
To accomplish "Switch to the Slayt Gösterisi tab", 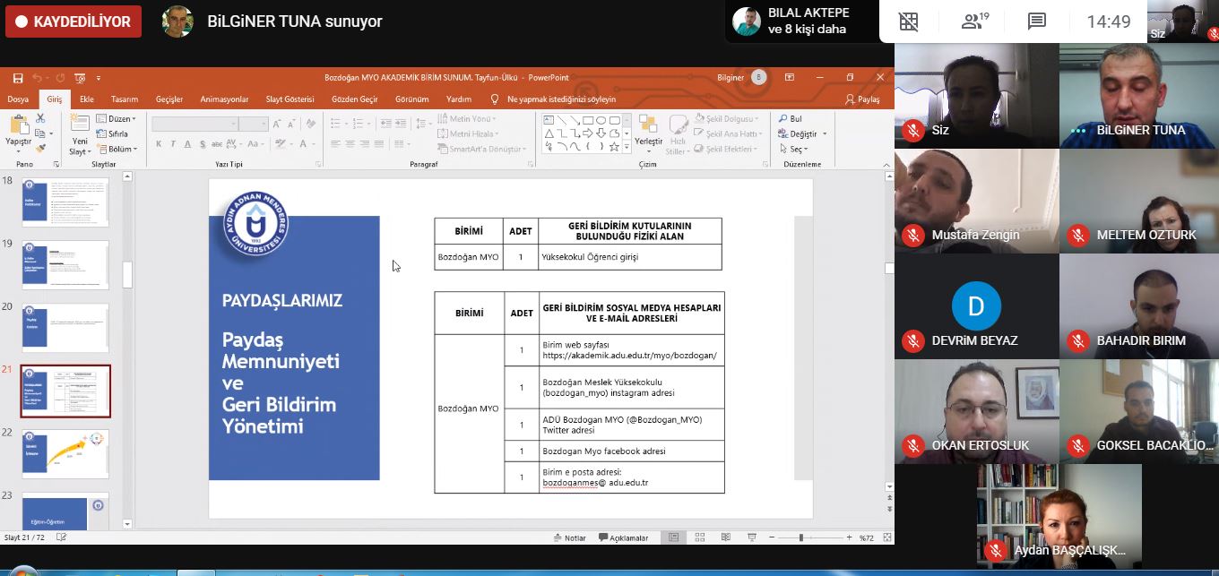I will (290, 99).
